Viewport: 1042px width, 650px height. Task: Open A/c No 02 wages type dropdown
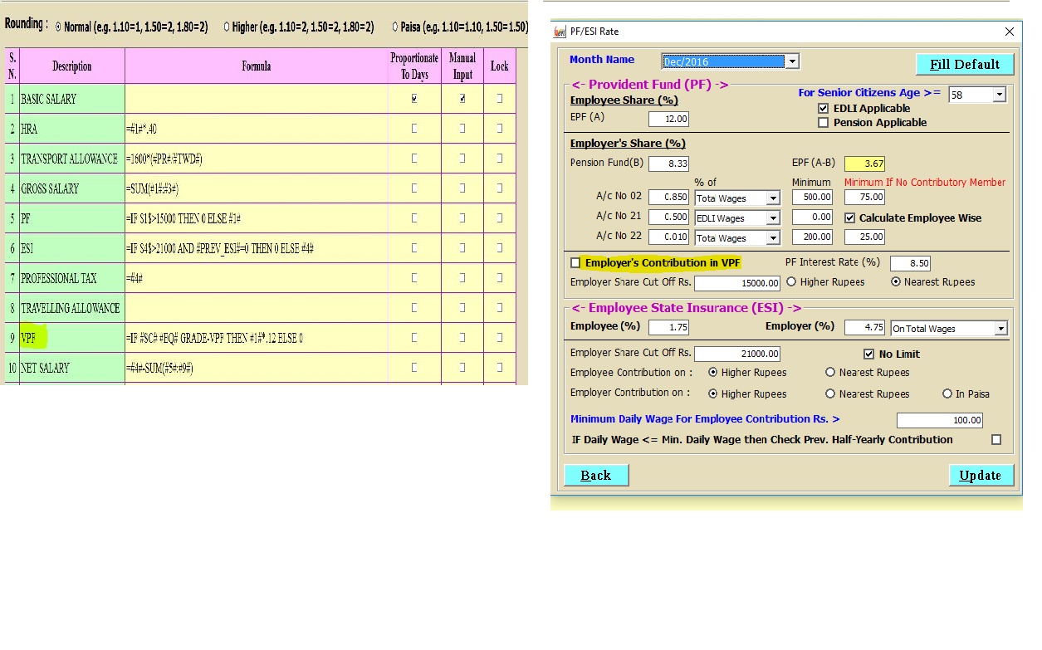773,198
